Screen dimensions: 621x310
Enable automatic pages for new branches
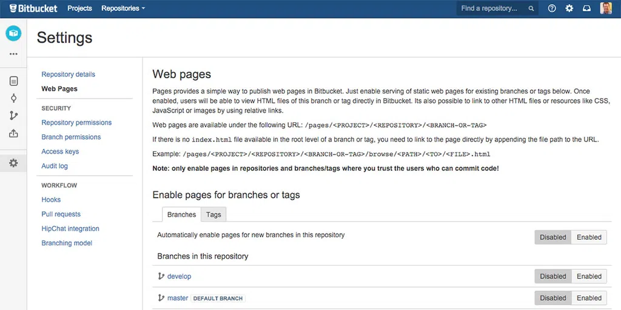click(x=589, y=237)
